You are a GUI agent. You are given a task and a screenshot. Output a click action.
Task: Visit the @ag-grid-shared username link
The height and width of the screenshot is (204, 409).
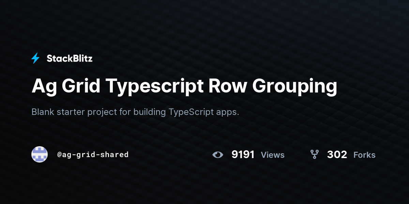tap(93, 155)
